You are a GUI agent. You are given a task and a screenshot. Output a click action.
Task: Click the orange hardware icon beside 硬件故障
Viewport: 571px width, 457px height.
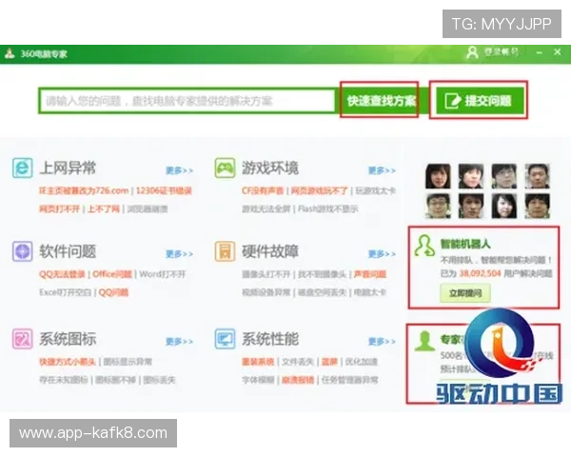(225, 251)
